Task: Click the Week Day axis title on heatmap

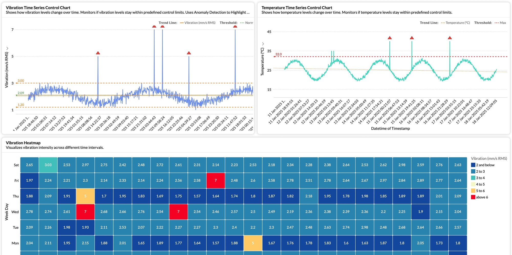Action: pos(7,212)
